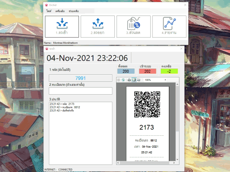This screenshot has width=230, height=172.
Task: Click the auto code field showing 7991
Action: [x=81, y=78]
